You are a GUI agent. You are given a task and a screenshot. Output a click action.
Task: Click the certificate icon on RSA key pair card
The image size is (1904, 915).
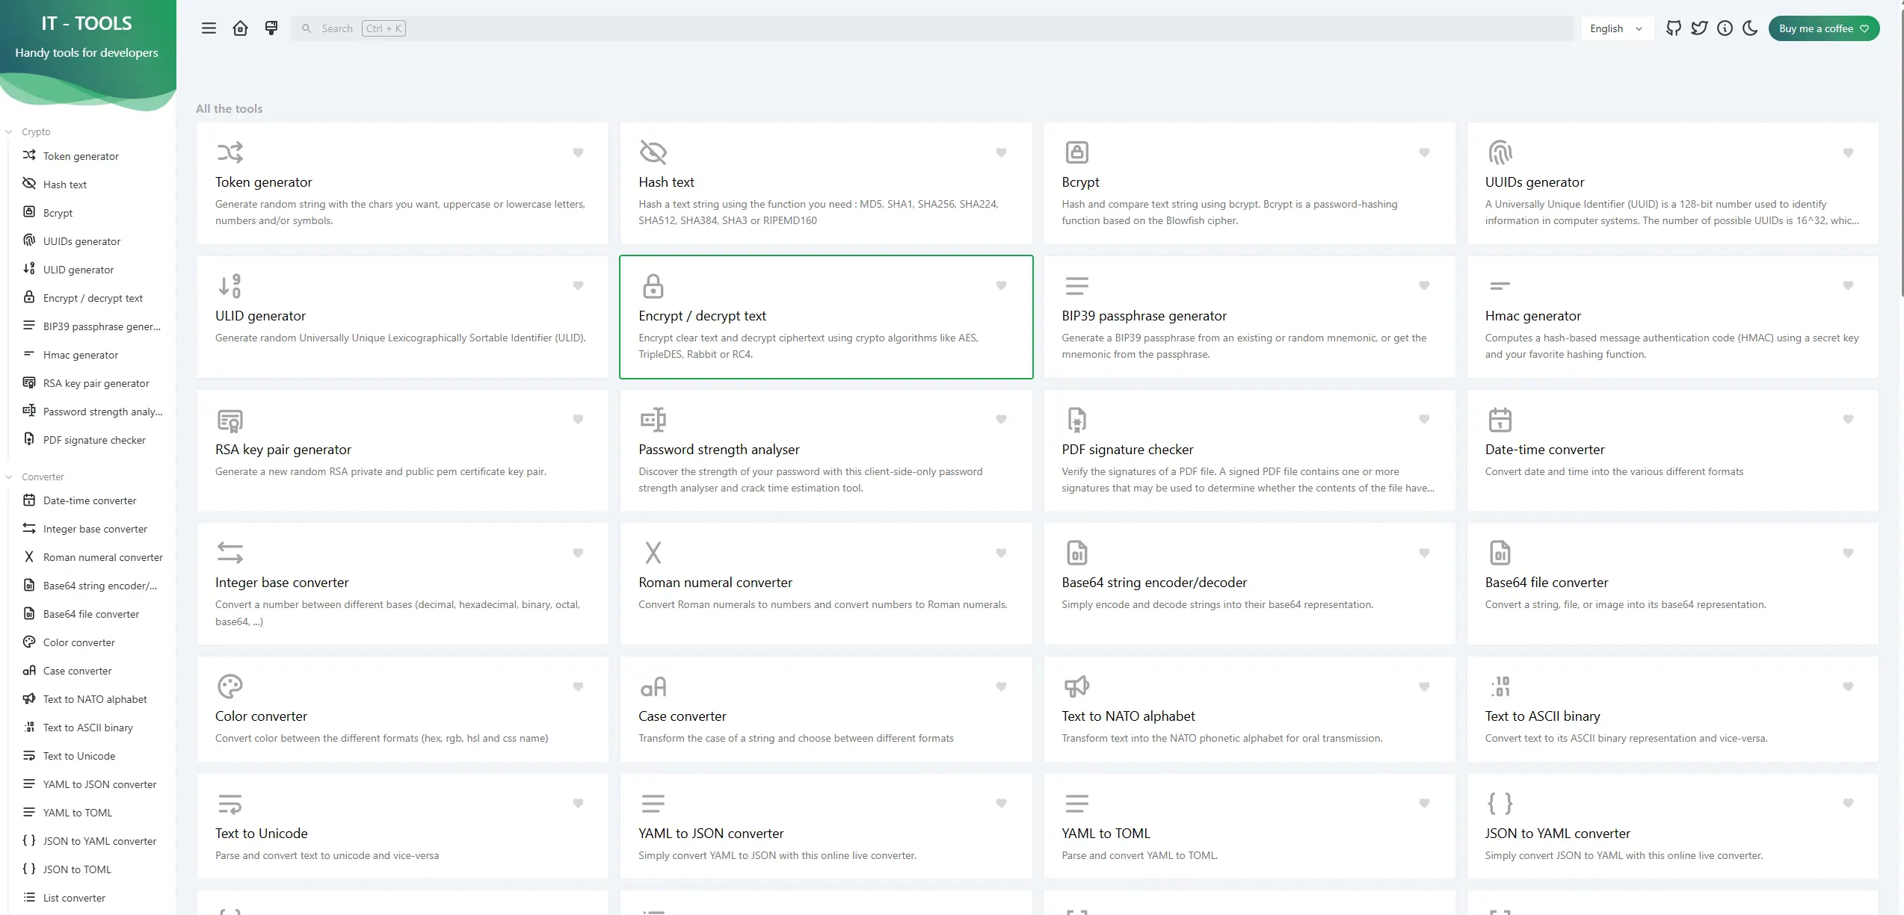tap(229, 420)
